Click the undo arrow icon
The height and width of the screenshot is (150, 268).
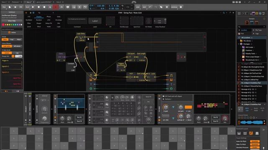150,7
